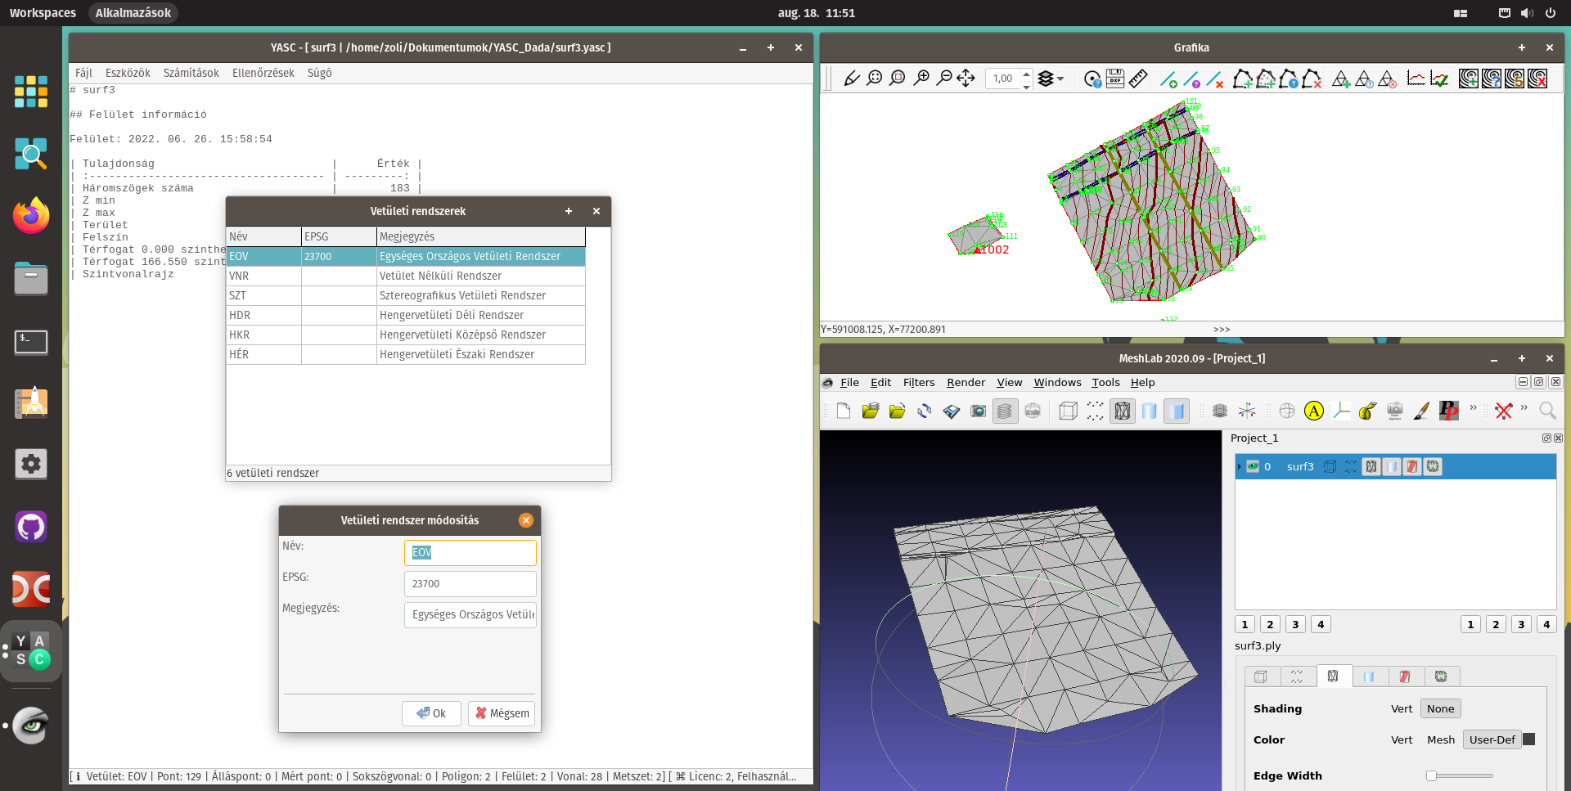This screenshot has height=791, width=1571.
Task: Click the dark user-defined color swatch
Action: [x=1529, y=739]
